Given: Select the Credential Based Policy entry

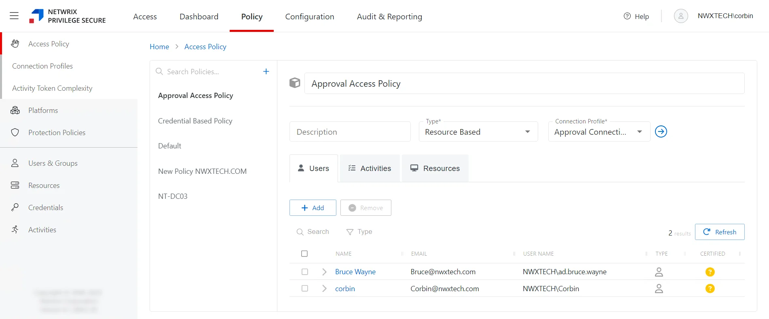Looking at the screenshot, I should tap(195, 121).
